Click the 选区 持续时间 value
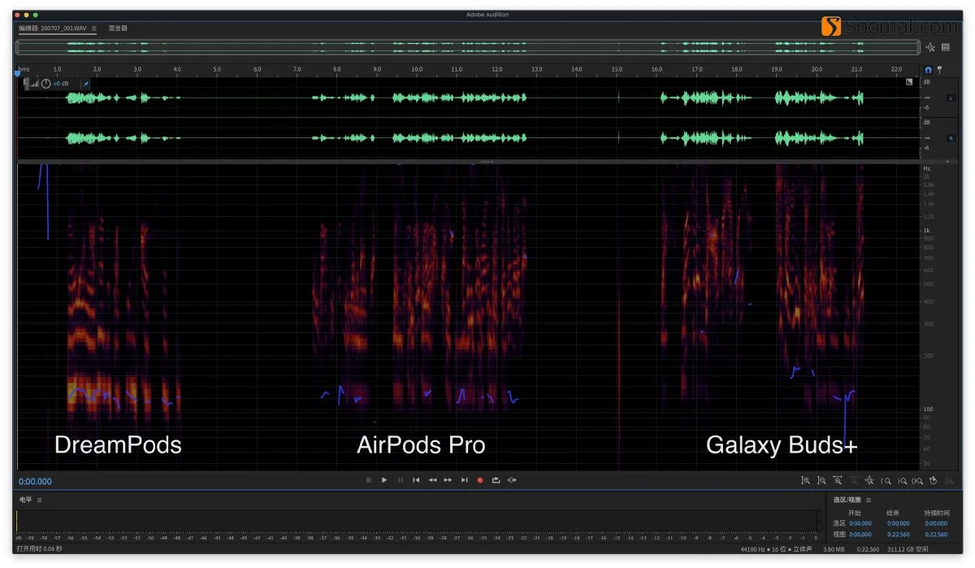Screen dimensions: 975x568 (x=936, y=523)
